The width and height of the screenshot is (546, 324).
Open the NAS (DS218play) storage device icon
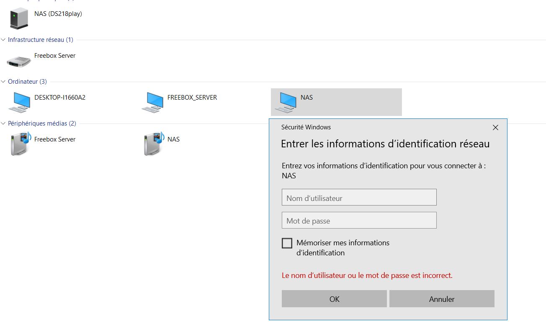click(x=19, y=18)
